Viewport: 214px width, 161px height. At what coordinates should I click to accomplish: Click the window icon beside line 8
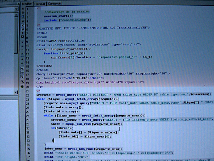23,37
